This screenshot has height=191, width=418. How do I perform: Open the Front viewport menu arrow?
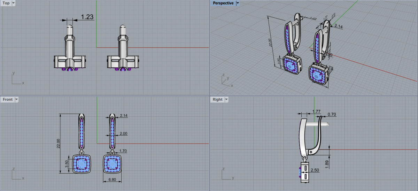coord(16,99)
